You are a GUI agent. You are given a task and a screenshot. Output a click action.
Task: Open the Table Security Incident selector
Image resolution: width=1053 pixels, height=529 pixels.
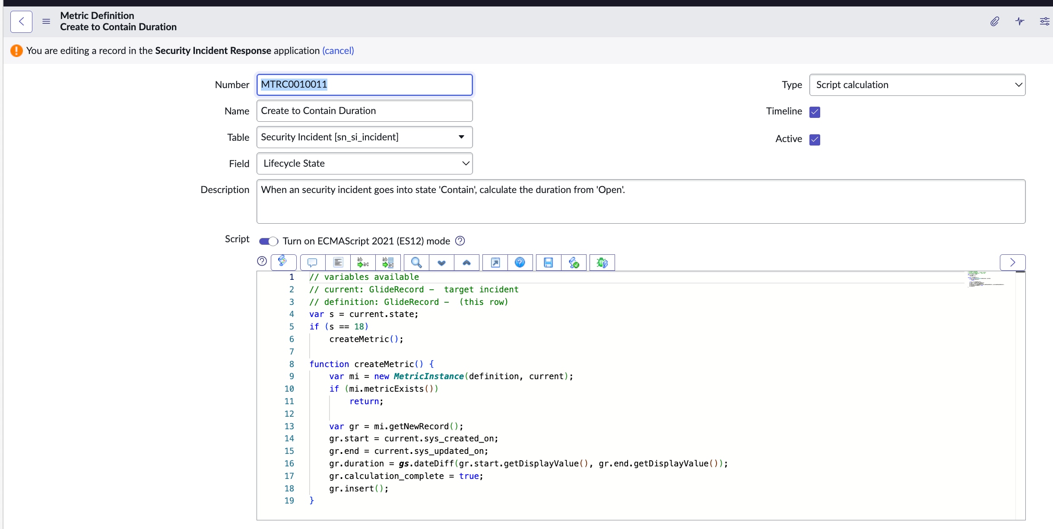pyautogui.click(x=364, y=137)
